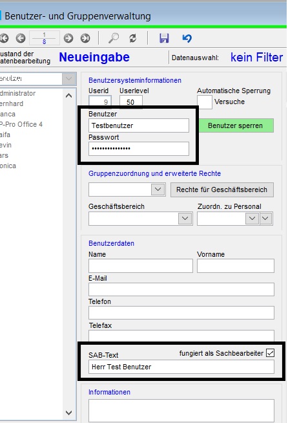Undo changes with the blue arrow icon

point(187,38)
